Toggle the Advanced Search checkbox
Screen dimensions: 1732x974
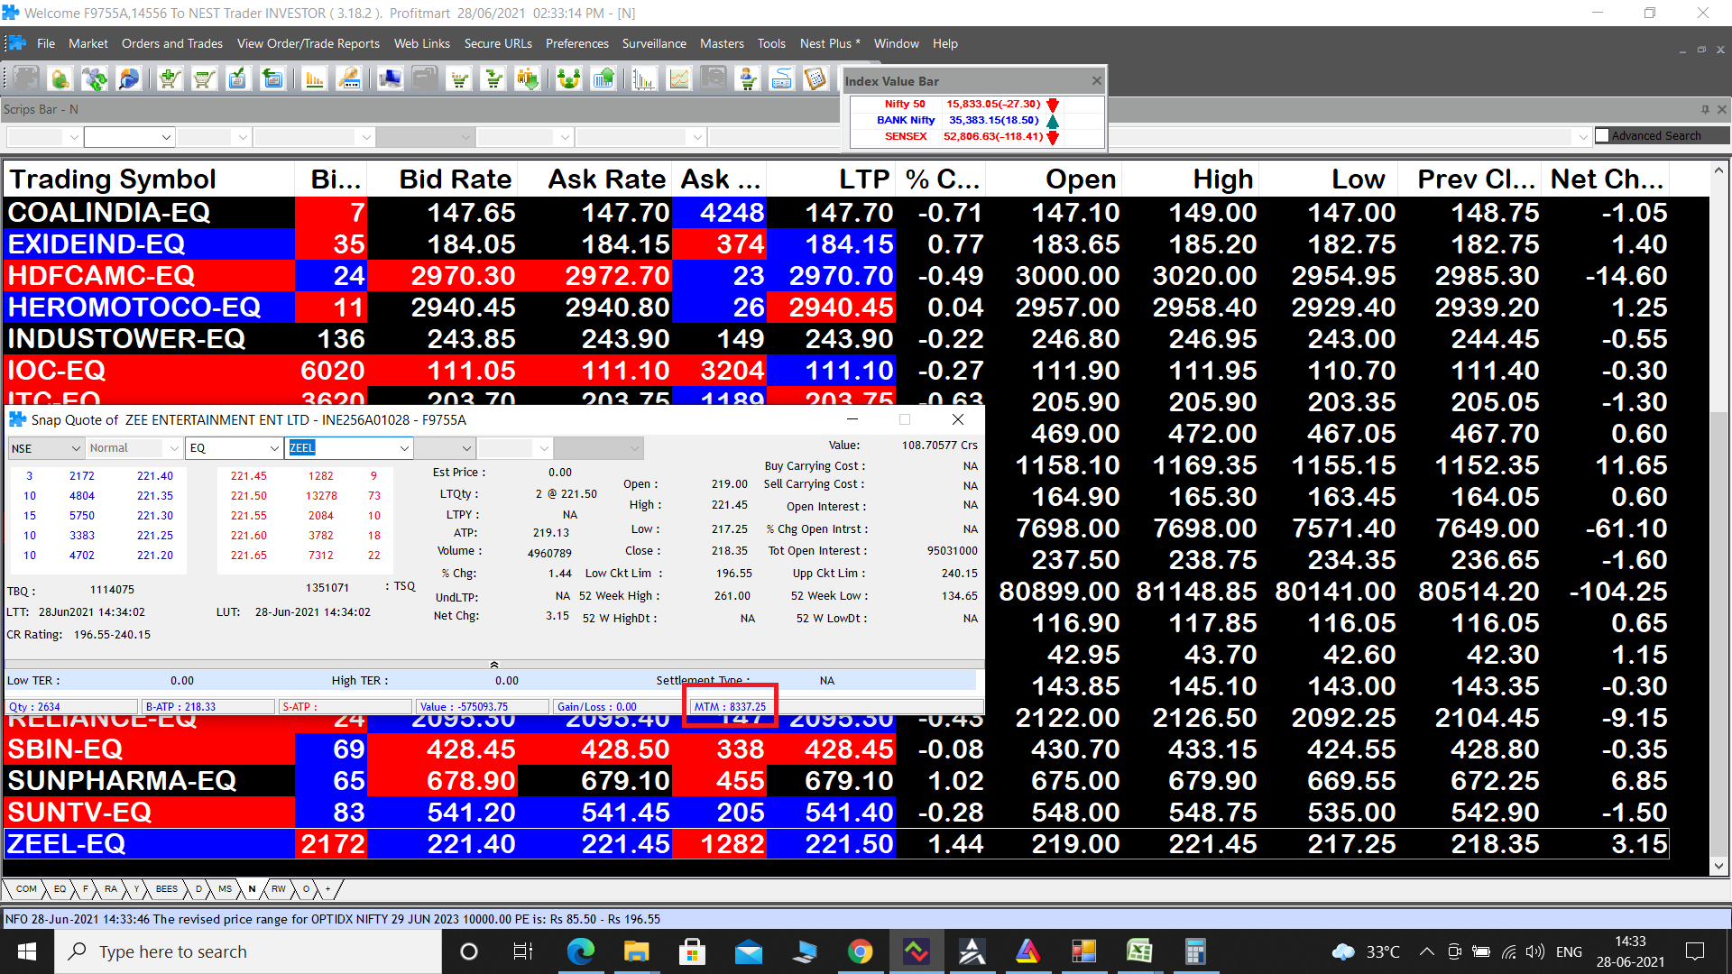click(1602, 135)
